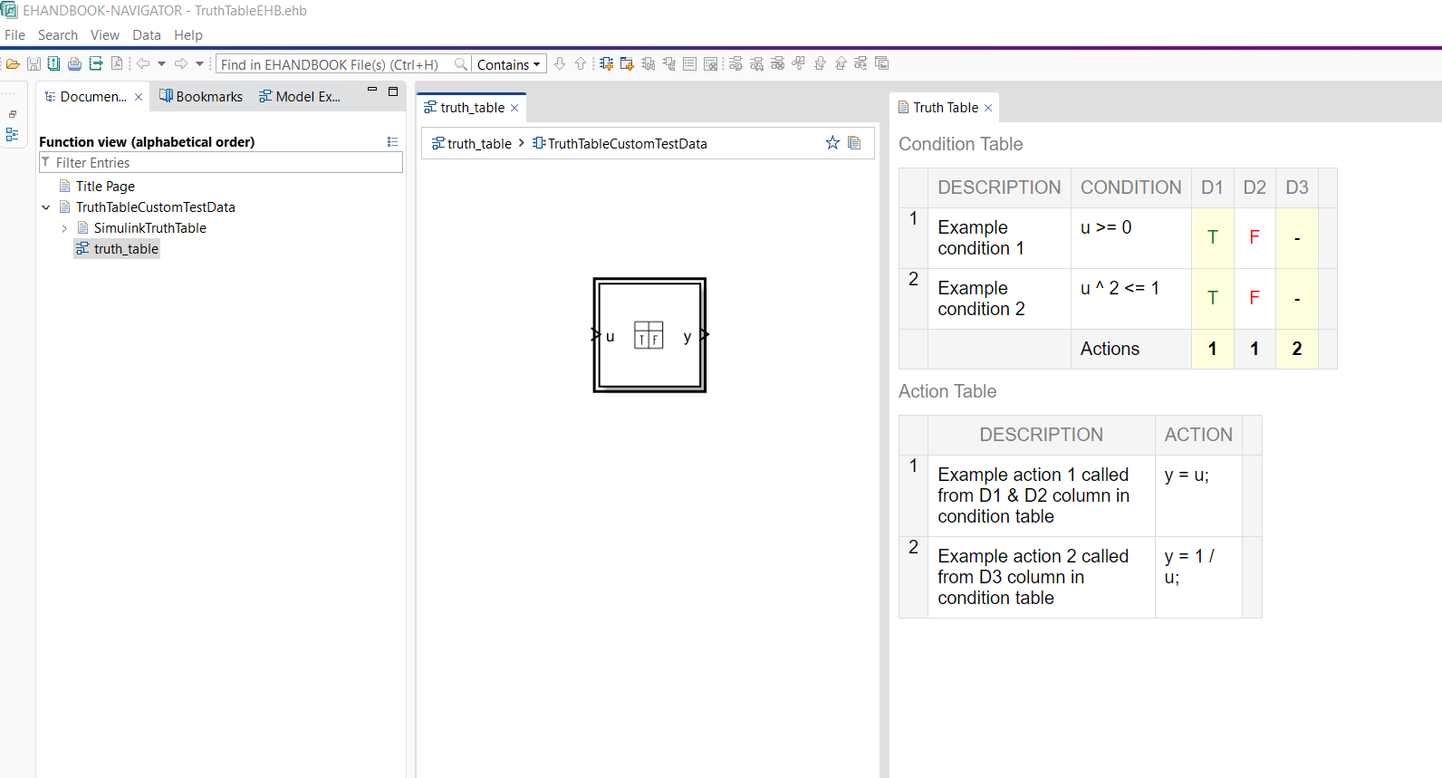Screen dimensions: 1442x778
Task: Click the PDF export icon
Action: coord(117,64)
